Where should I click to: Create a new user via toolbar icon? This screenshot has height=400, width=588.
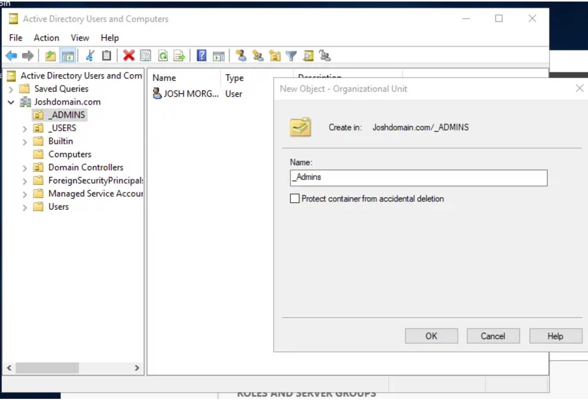[x=241, y=56]
